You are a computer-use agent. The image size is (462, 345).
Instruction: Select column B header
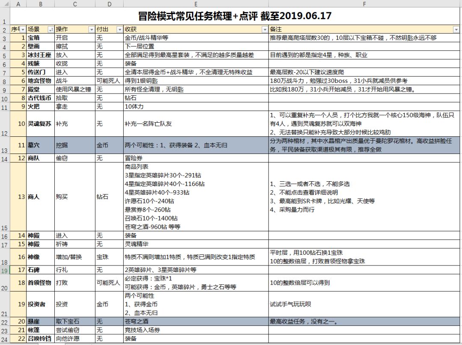pyautogui.click(x=40, y=4)
